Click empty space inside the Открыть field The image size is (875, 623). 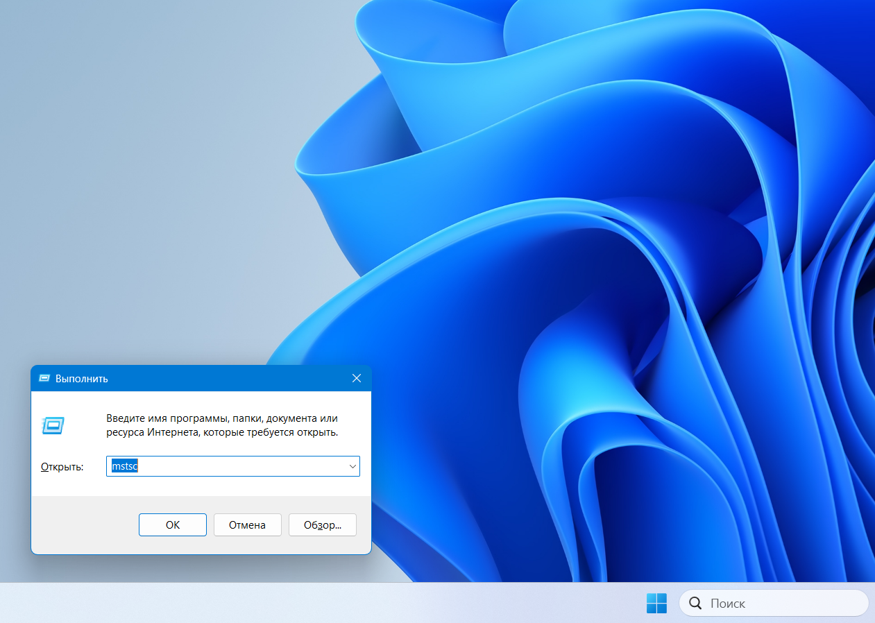tap(243, 467)
